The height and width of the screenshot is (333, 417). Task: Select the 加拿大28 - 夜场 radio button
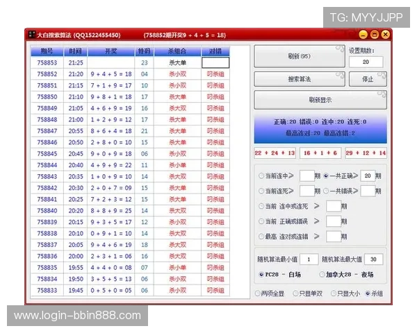pos(322,274)
